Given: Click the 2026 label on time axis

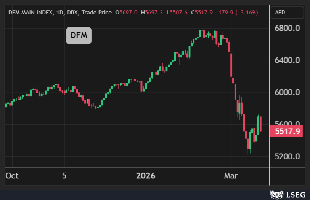Looking at the screenshot, I should point(146,176).
